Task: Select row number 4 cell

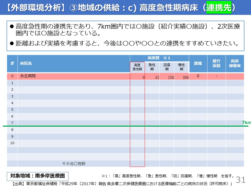Action: 12,103
